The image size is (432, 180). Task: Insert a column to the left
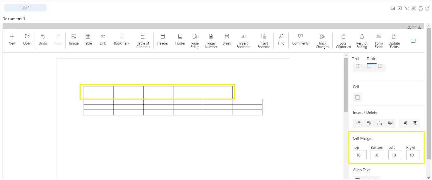[358, 123]
